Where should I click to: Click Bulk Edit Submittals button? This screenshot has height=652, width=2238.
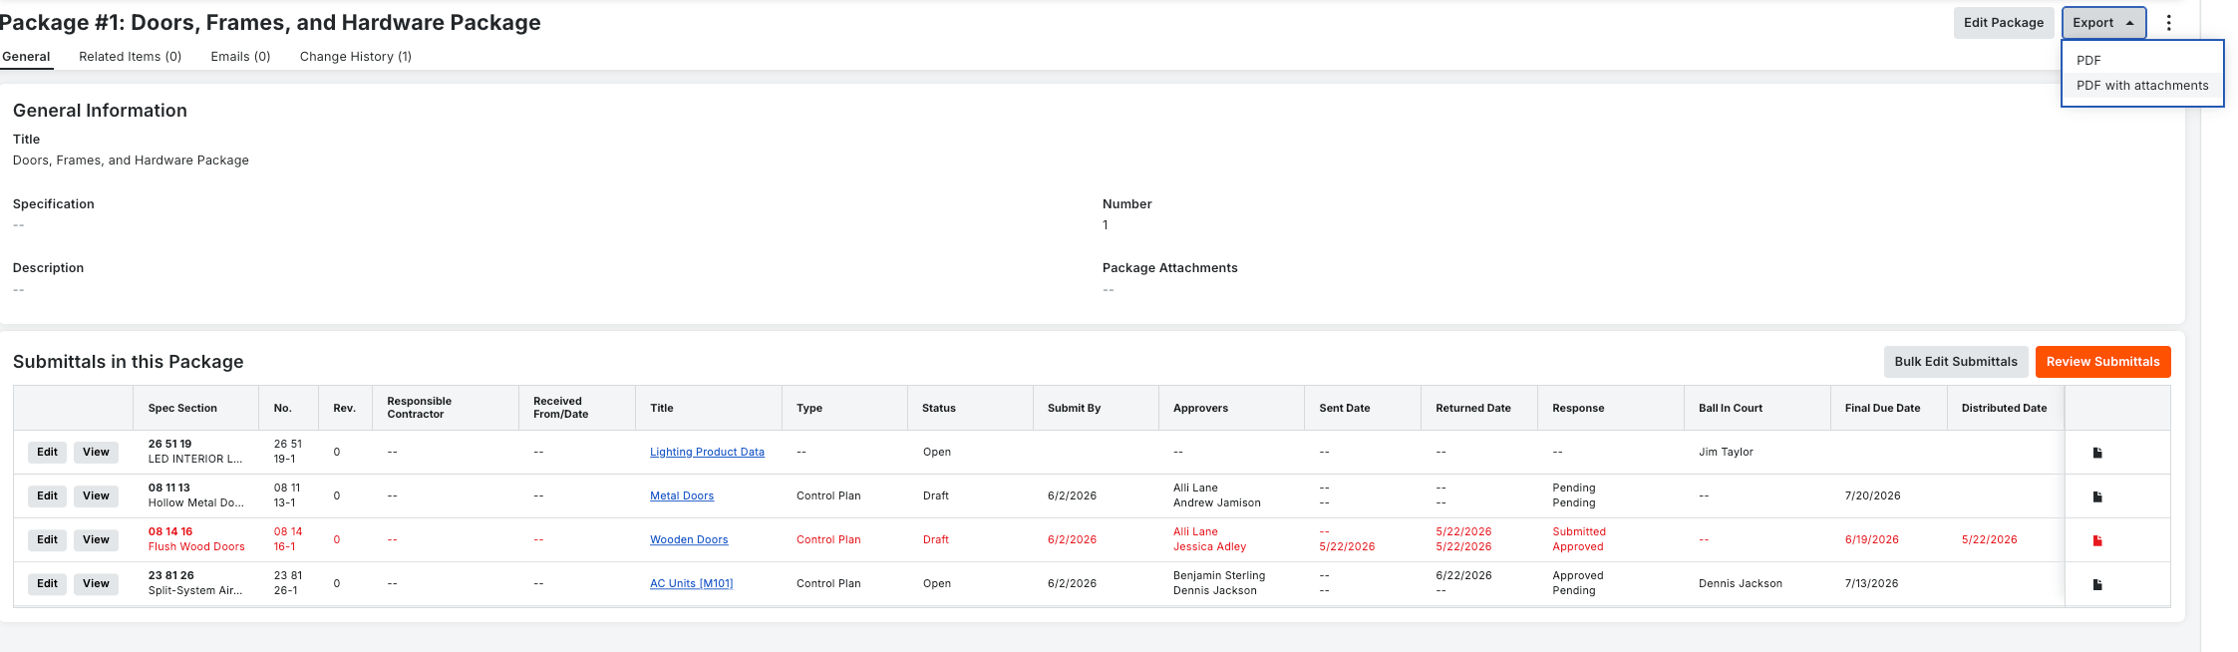click(x=1956, y=362)
